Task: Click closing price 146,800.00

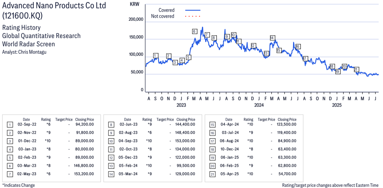Action: click(x=84, y=166)
